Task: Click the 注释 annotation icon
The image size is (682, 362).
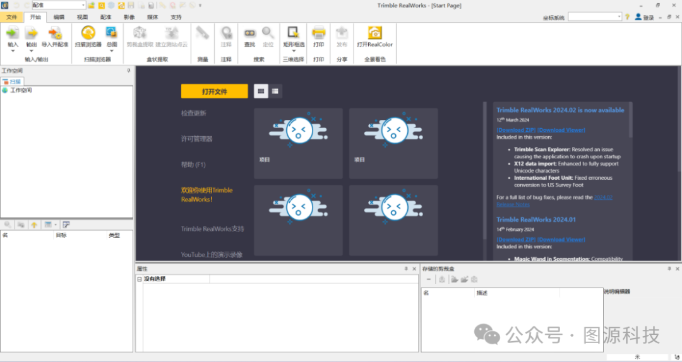Action: [226, 33]
